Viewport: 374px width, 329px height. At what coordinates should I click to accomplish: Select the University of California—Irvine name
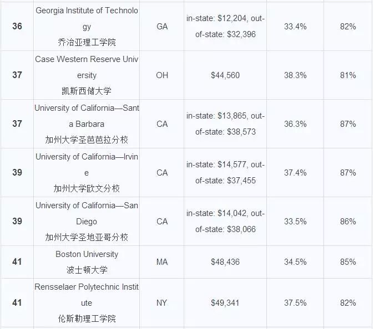coord(87,172)
